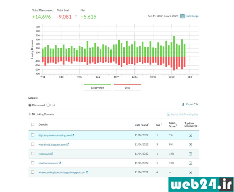Click info icon next to Spam Score
The image size is (234, 192).
coord(177,125)
